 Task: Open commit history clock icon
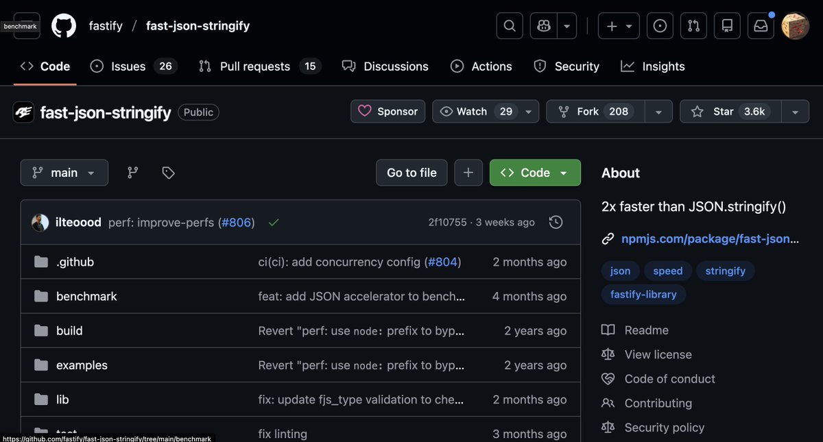pos(556,222)
